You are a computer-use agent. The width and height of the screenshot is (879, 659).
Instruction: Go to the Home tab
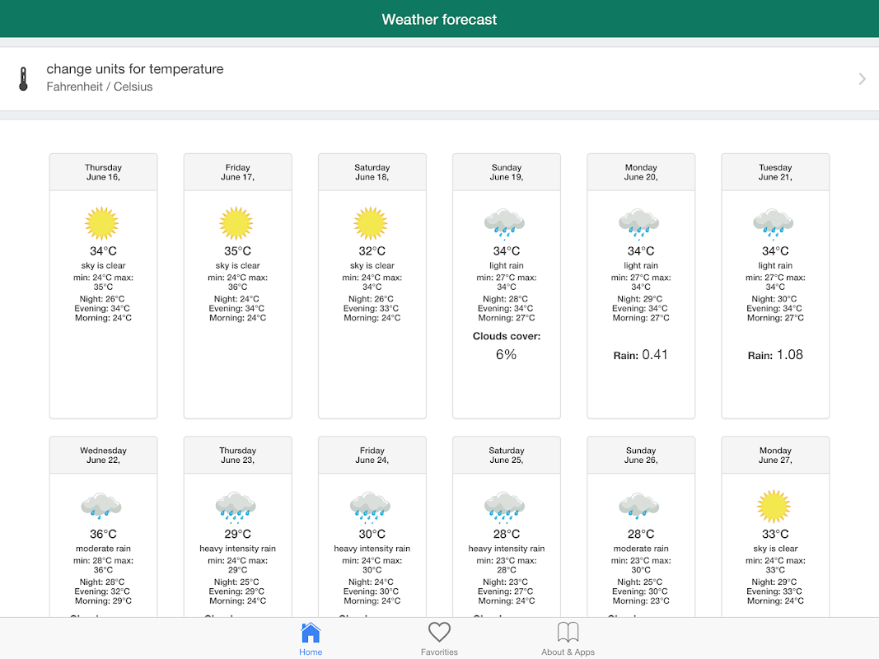tap(311, 639)
